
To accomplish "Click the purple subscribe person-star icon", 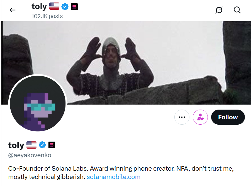I will (x=200, y=117).
